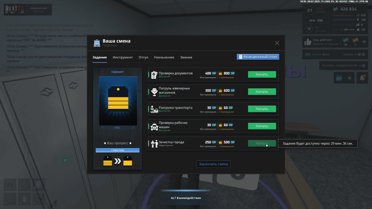Click the radio channel icon

(308, 54)
